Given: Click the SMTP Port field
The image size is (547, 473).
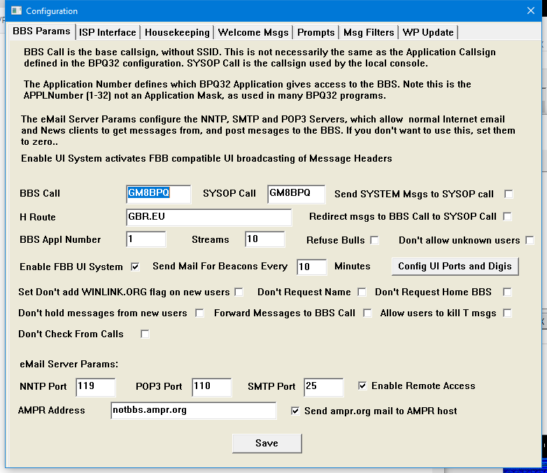Looking at the screenshot, I should [323, 386].
